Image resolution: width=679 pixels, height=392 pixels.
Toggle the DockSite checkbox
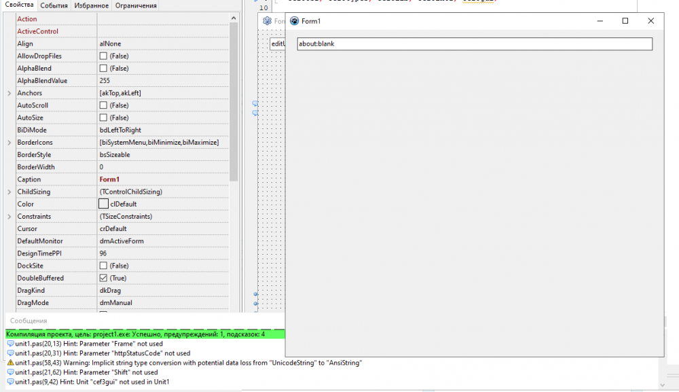coord(103,266)
